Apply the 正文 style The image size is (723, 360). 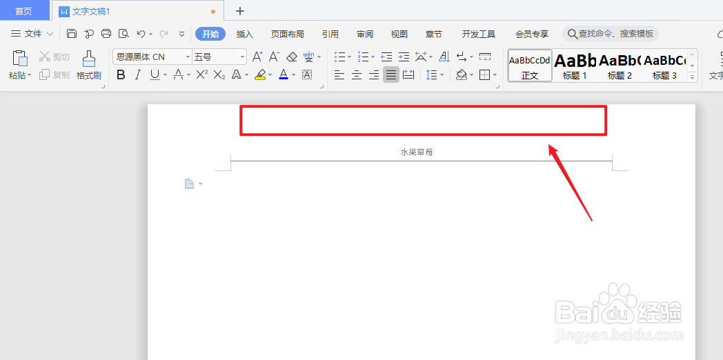point(530,66)
